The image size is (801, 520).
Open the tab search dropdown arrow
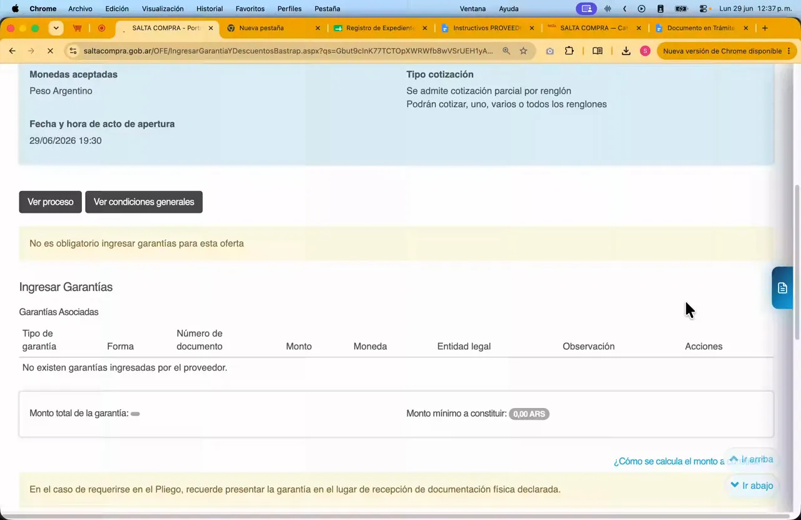click(56, 28)
